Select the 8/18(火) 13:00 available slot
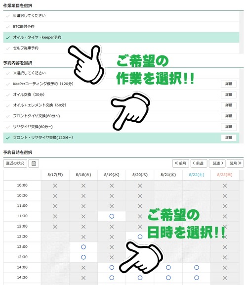 click(x=83, y=247)
